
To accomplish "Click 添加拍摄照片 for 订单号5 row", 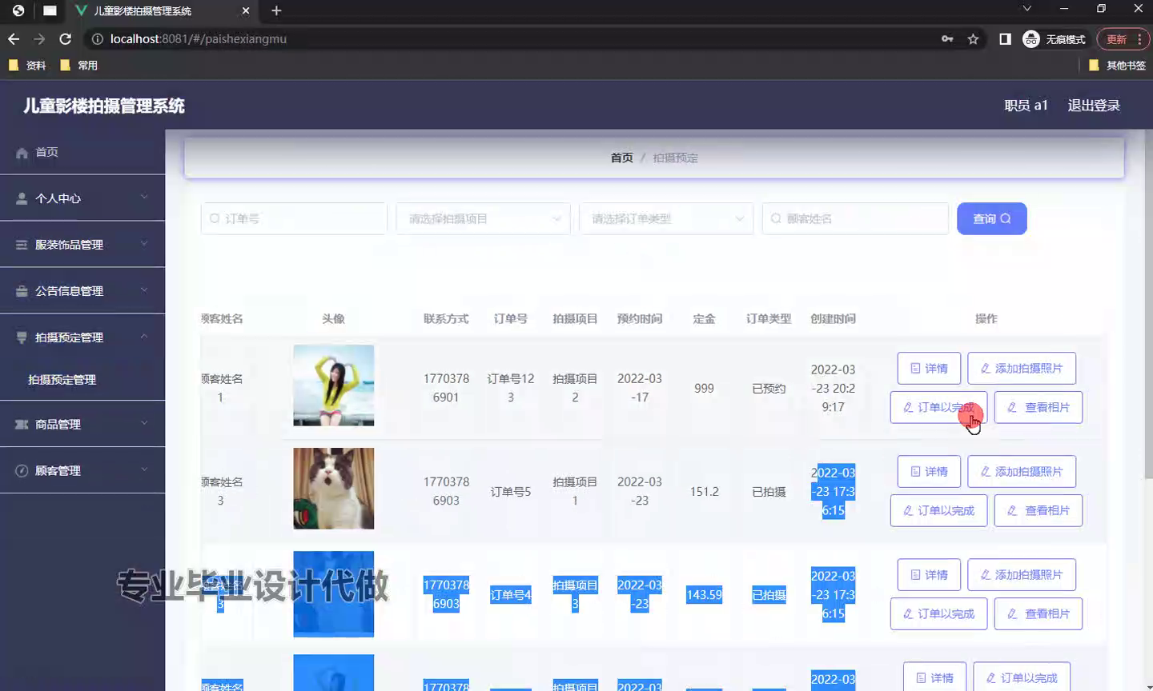I will click(x=1022, y=471).
